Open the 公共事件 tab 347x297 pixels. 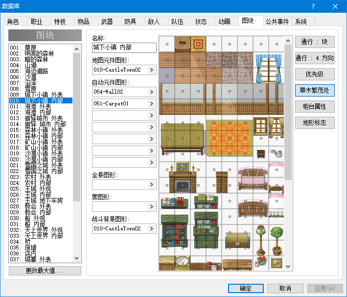pyautogui.click(x=278, y=22)
